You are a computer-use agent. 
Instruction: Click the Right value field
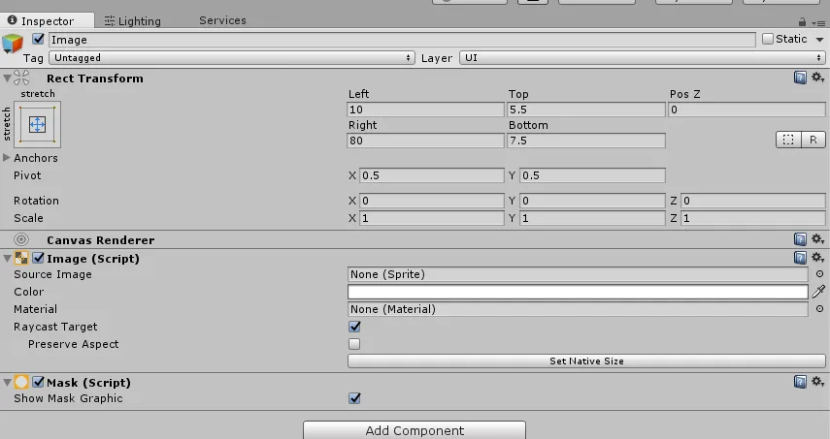coord(425,141)
